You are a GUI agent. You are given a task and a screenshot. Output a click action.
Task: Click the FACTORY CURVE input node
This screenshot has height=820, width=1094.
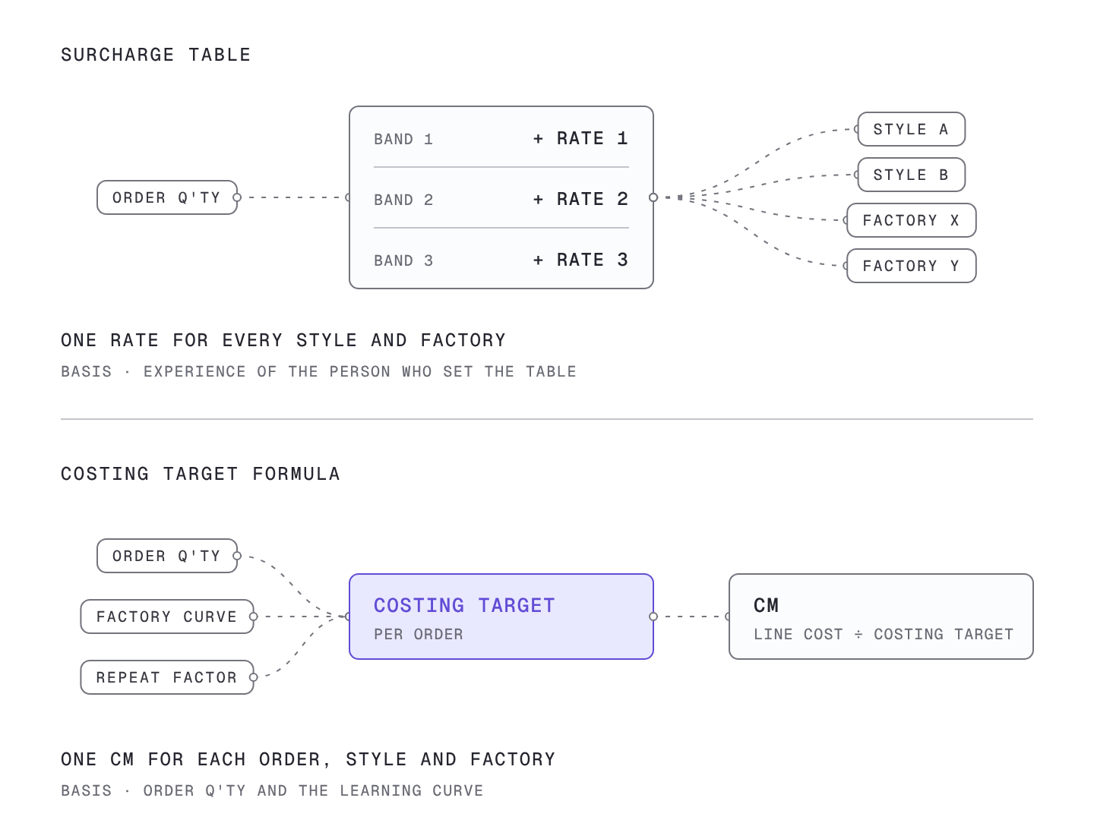pos(167,617)
